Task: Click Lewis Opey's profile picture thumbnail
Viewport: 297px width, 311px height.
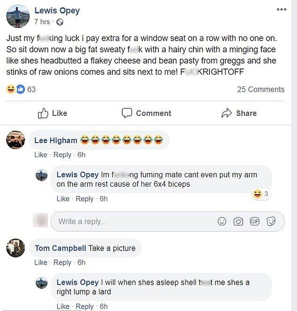Action: point(18,15)
